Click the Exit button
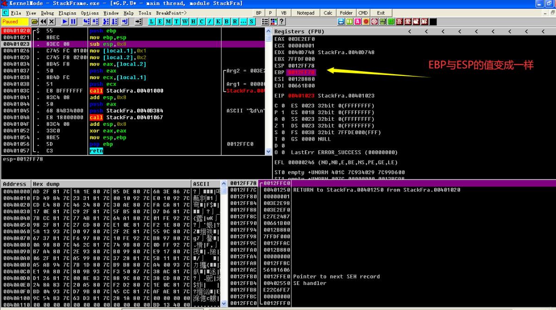The width and height of the screenshot is (556, 310). pos(381,13)
